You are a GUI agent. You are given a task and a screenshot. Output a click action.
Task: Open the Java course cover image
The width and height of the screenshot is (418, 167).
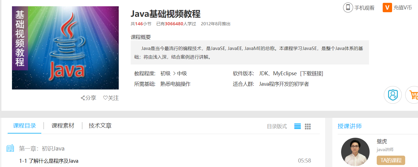tap(65, 48)
